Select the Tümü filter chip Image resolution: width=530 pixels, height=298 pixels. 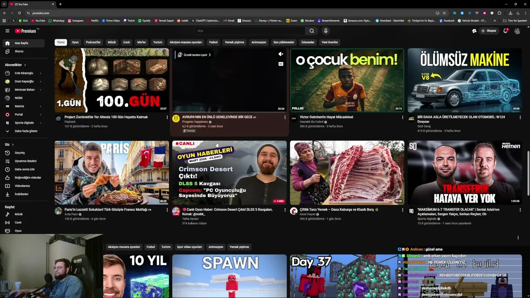coord(61,42)
